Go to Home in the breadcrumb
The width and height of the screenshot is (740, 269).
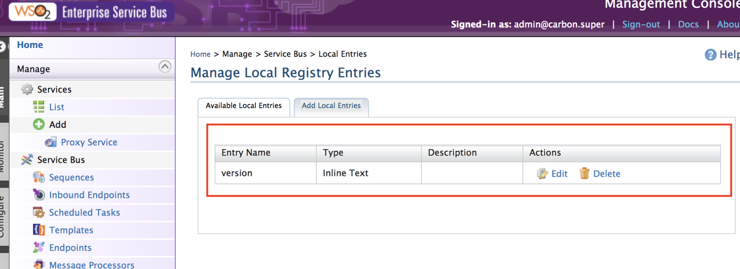pos(200,54)
